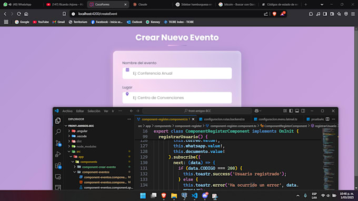This screenshot has width=358, height=201.
Task: Open the Gmail bookmark
Action: pos(58,22)
